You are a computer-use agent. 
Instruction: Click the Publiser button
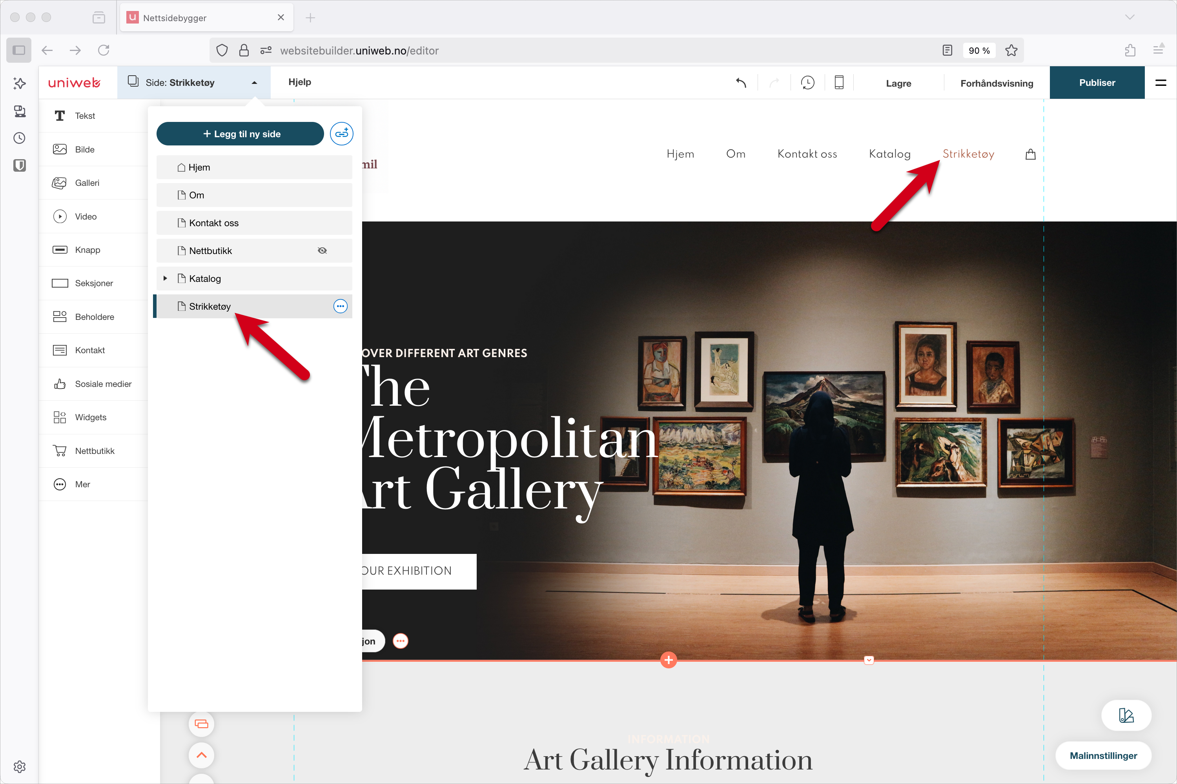(x=1097, y=82)
